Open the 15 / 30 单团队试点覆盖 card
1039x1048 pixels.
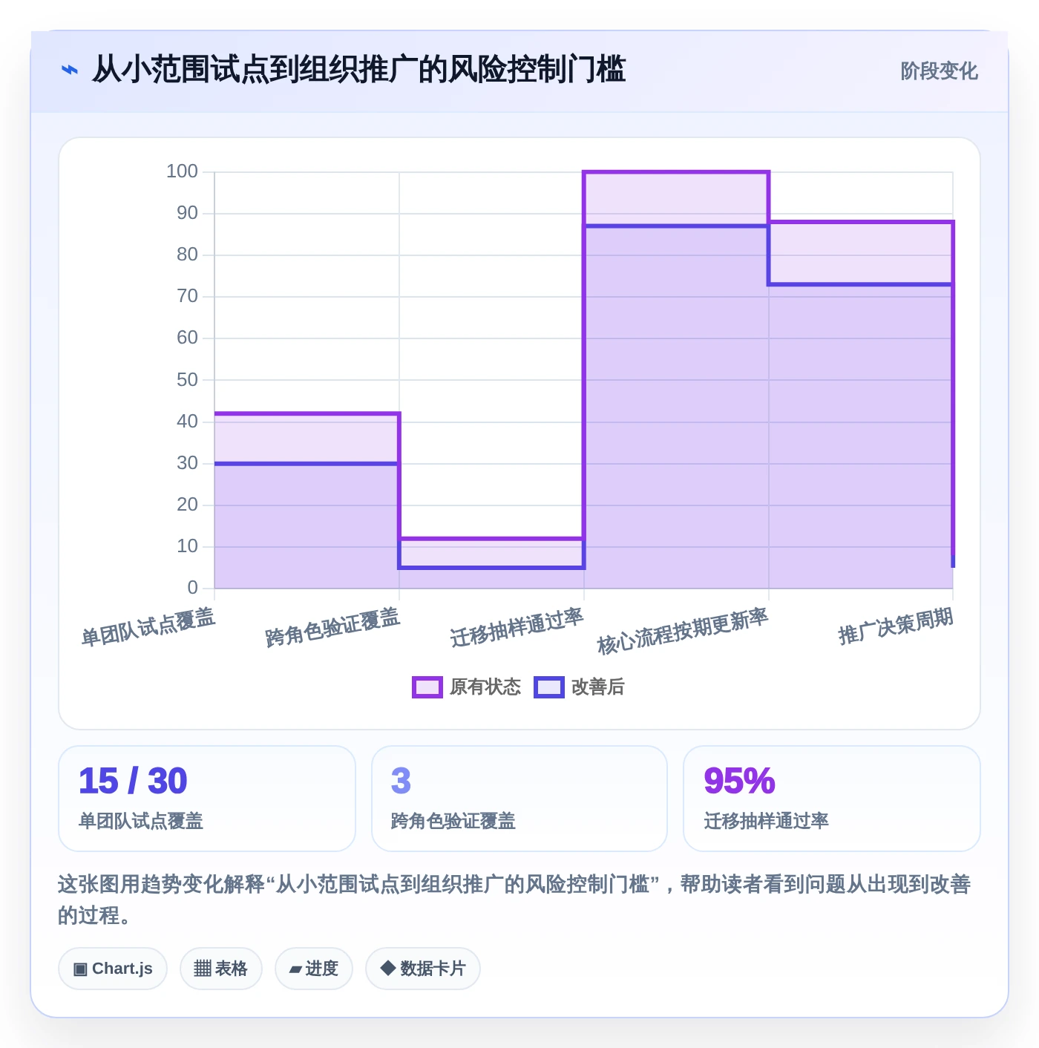click(x=207, y=799)
